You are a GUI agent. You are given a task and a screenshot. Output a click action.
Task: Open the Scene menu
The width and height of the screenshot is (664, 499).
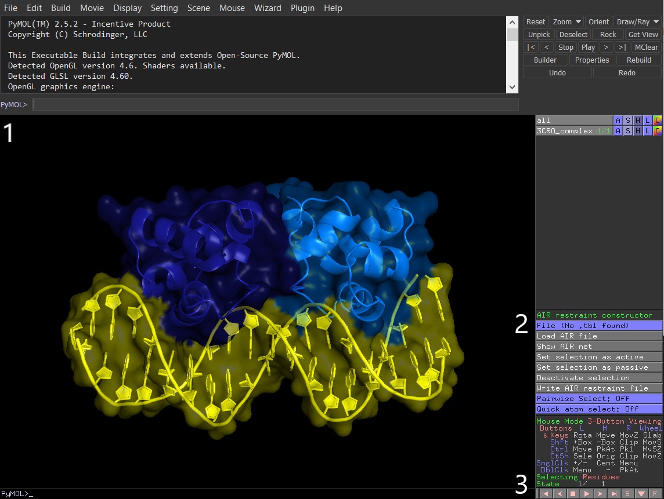click(x=199, y=8)
